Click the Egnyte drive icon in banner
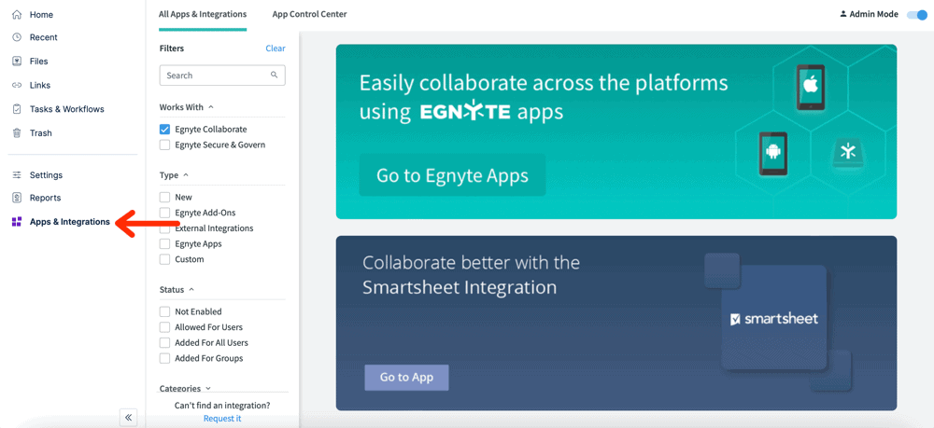 point(848,152)
